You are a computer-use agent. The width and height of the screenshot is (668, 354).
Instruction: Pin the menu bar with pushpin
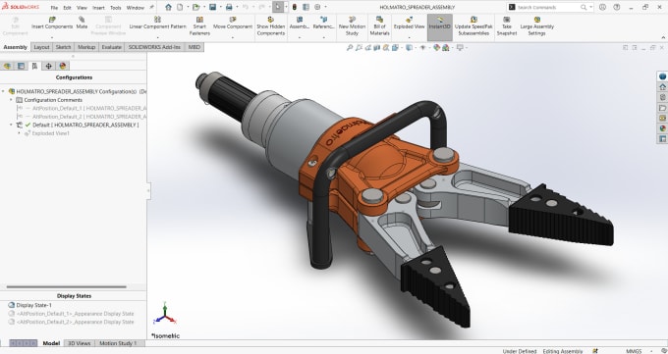151,7
